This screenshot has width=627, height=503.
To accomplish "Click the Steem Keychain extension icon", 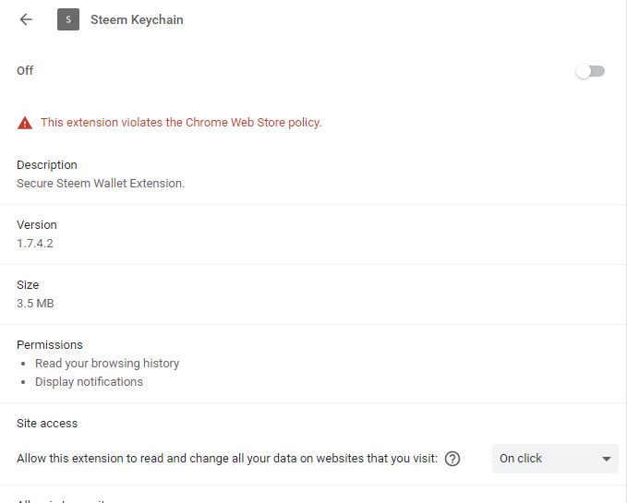I will 67,19.
